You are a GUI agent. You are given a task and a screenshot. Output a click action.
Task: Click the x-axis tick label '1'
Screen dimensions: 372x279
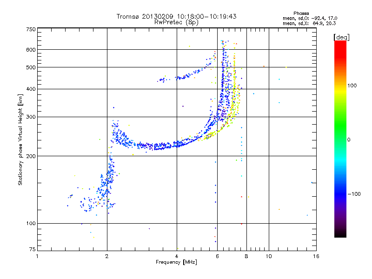coord(37,256)
